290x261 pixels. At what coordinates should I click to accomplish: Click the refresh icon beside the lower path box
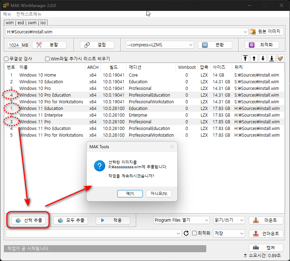[x=186, y=233]
